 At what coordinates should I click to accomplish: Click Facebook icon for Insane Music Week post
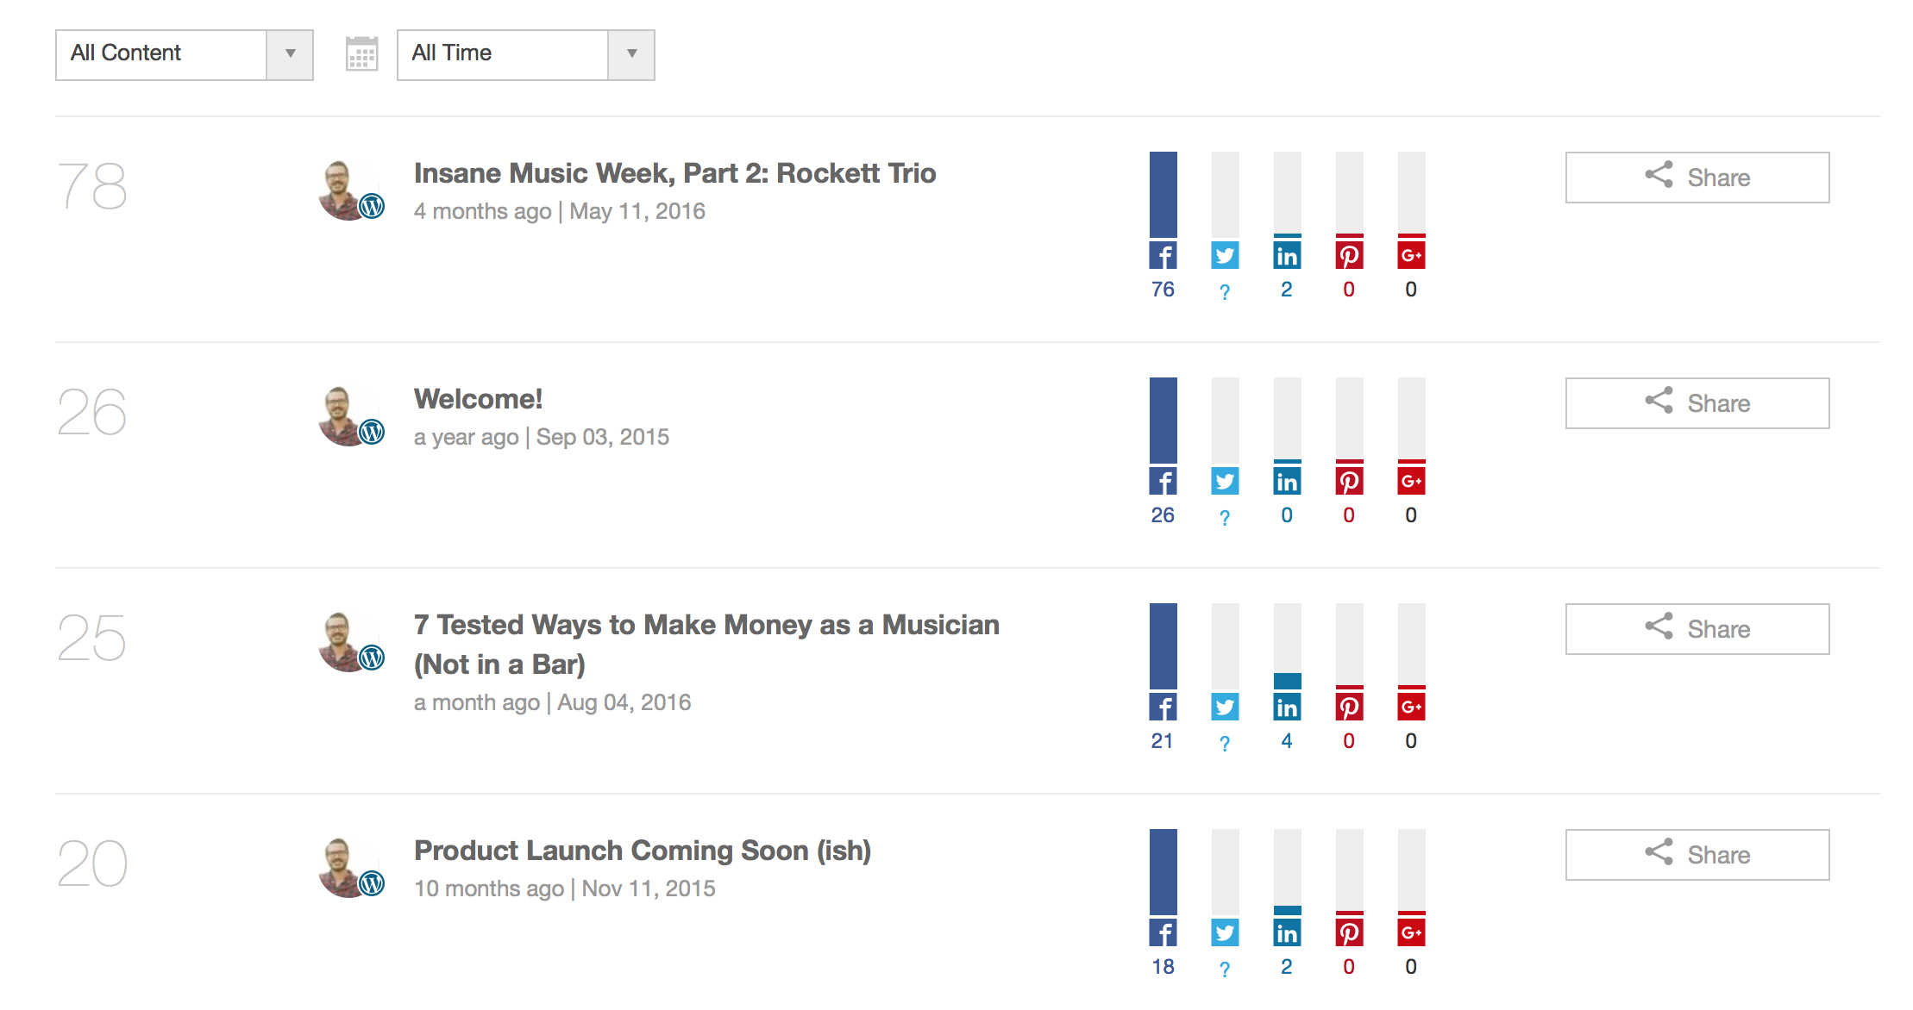[x=1163, y=255]
